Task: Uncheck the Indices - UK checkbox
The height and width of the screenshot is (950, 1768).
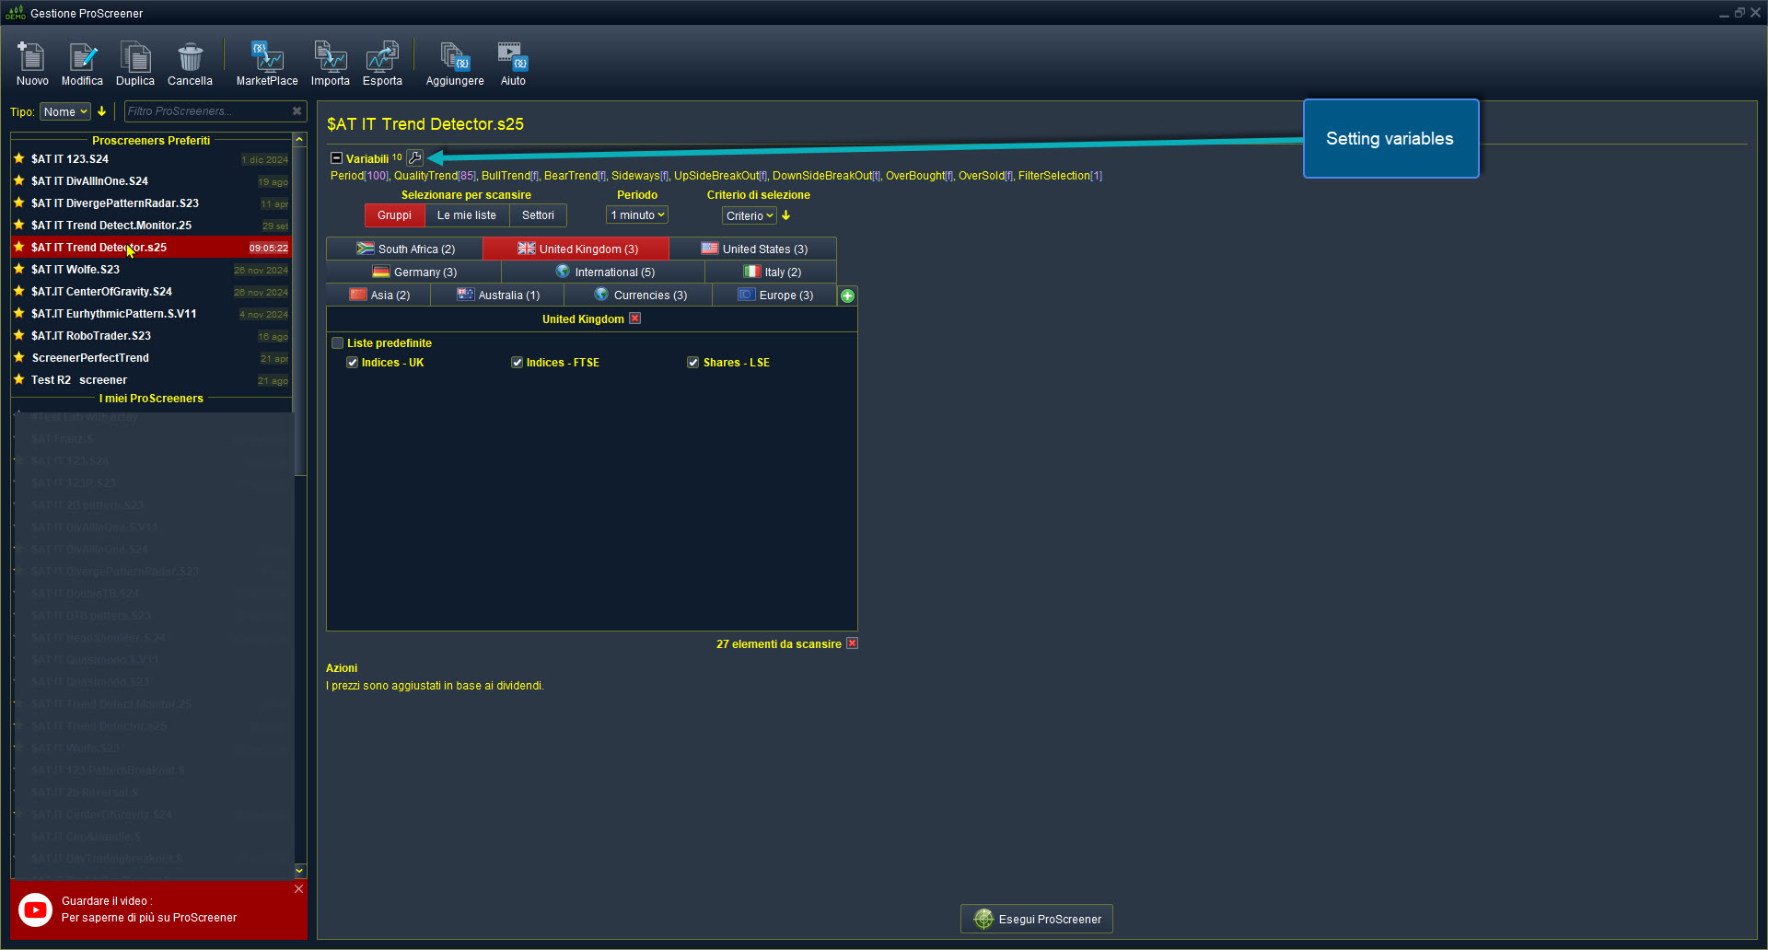Action: (x=353, y=363)
